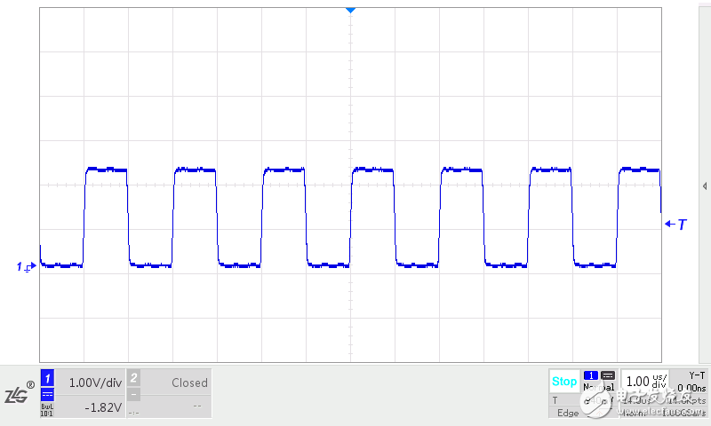Click the trigger coupling icon
This screenshot has width=711, height=426.
click(608, 375)
